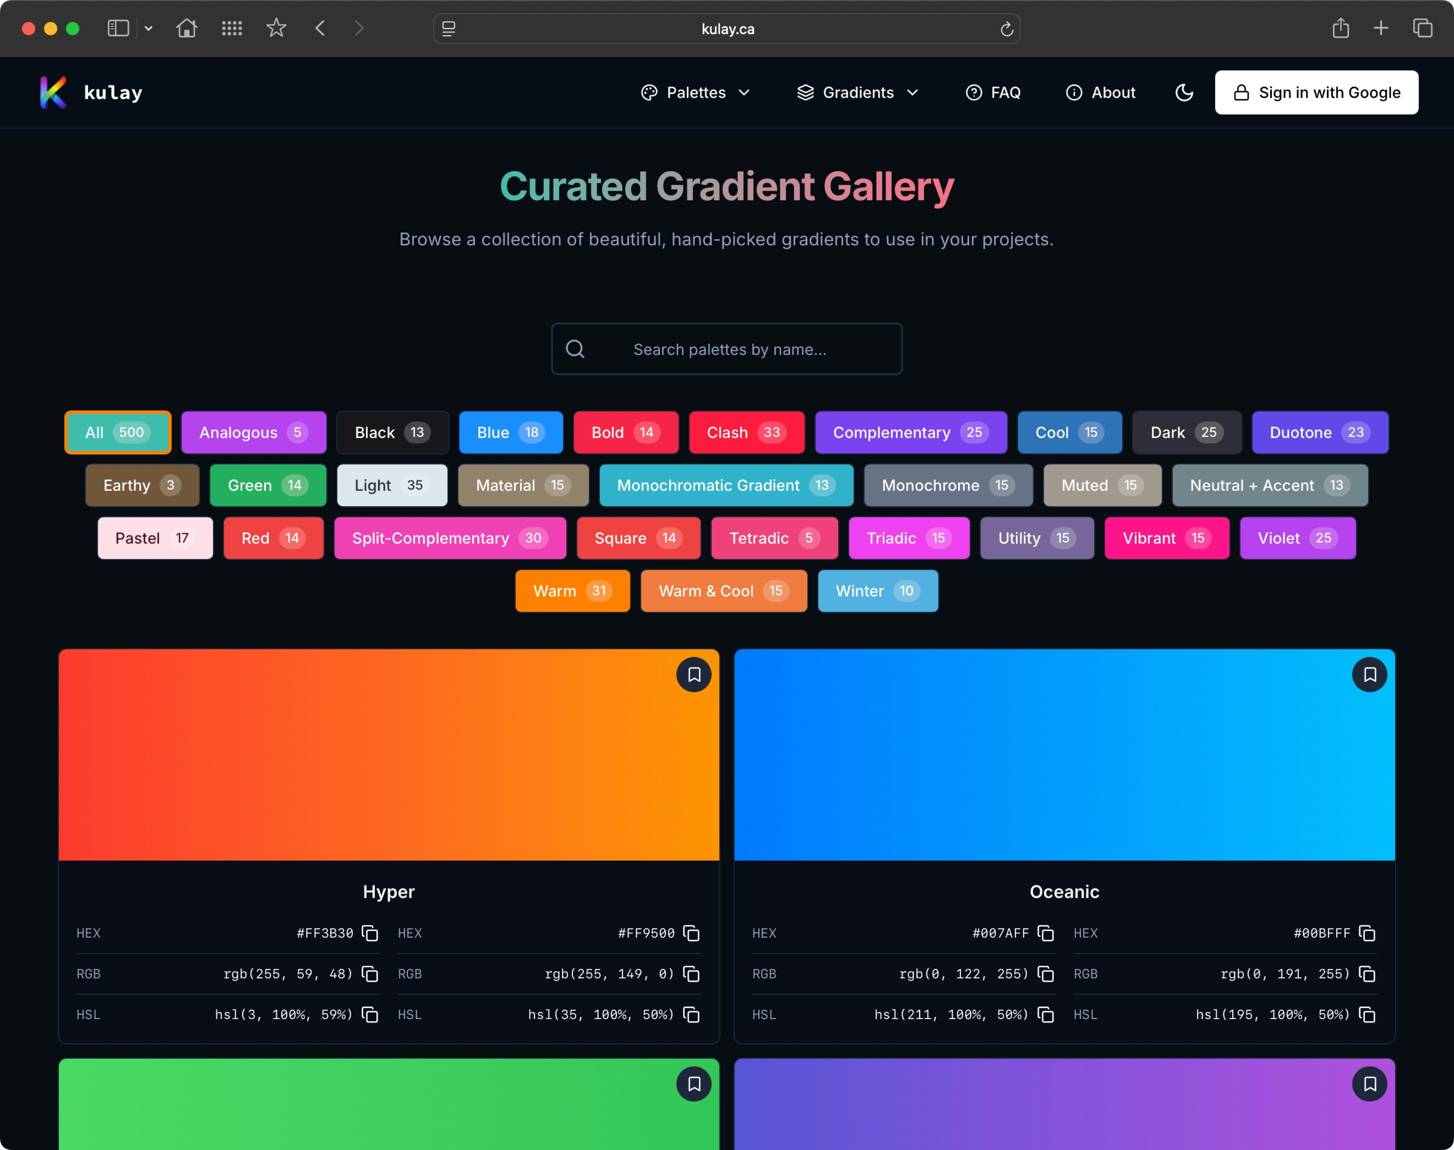This screenshot has width=1454, height=1150.
Task: Copy hsl(35, 100%, 50%) value
Action: [x=691, y=1015]
